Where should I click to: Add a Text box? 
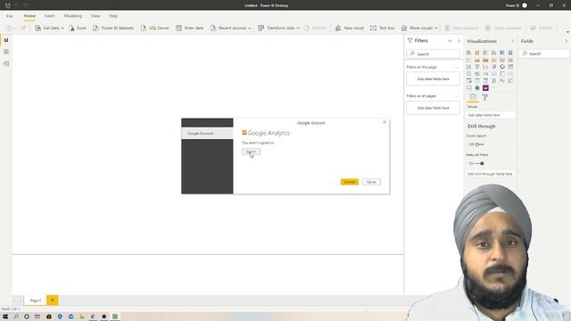click(x=383, y=28)
